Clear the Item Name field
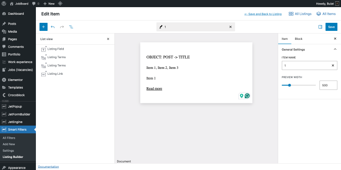 point(333,65)
